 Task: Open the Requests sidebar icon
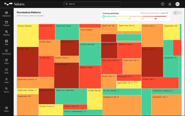[x=6, y=32]
